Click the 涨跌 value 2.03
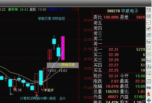The width and height of the screenshot is (152, 103). tap(114, 81)
